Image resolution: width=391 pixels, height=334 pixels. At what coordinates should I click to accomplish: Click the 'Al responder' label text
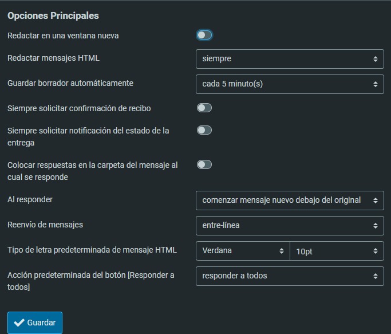coord(30,199)
